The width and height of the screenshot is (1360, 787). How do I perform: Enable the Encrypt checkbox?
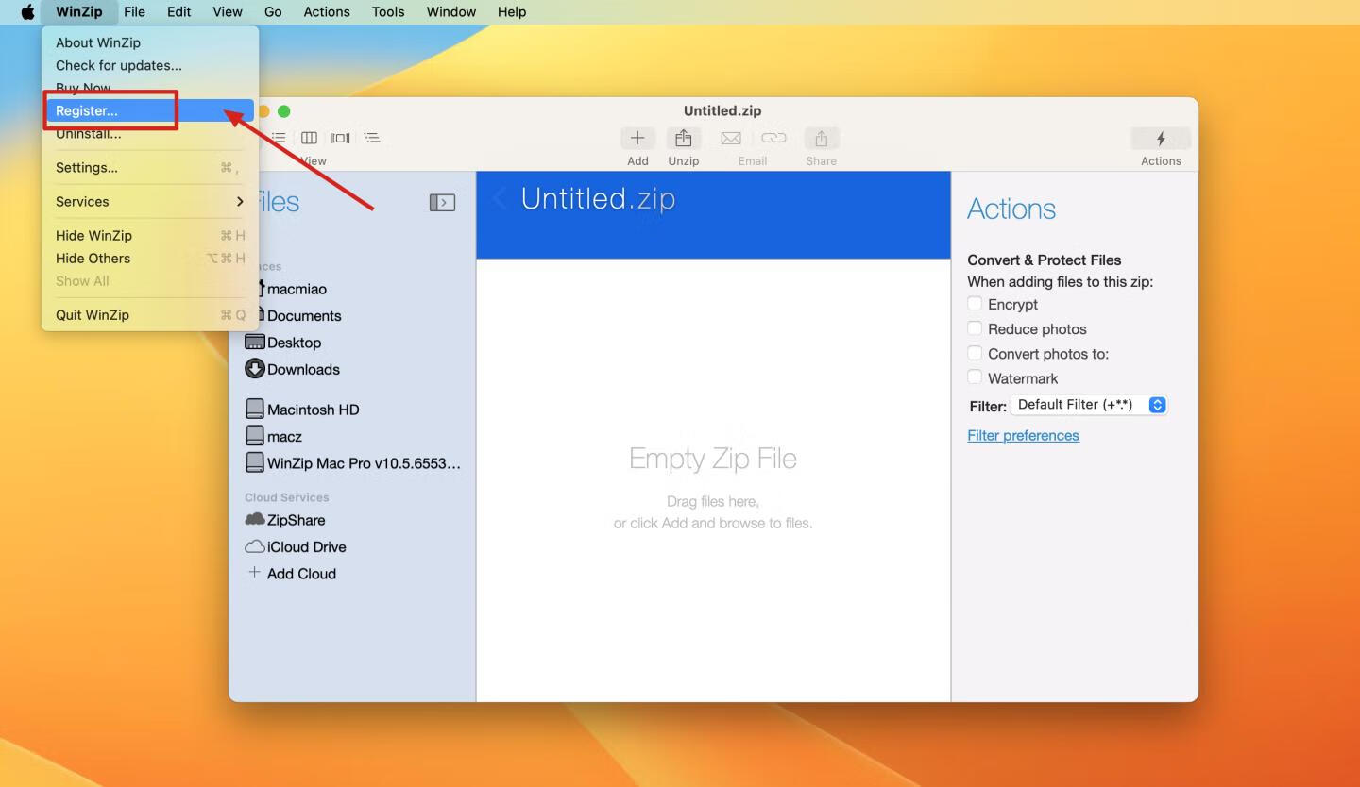[975, 304]
